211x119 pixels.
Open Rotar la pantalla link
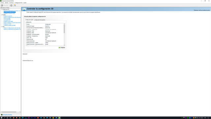click(x=7, y=19)
